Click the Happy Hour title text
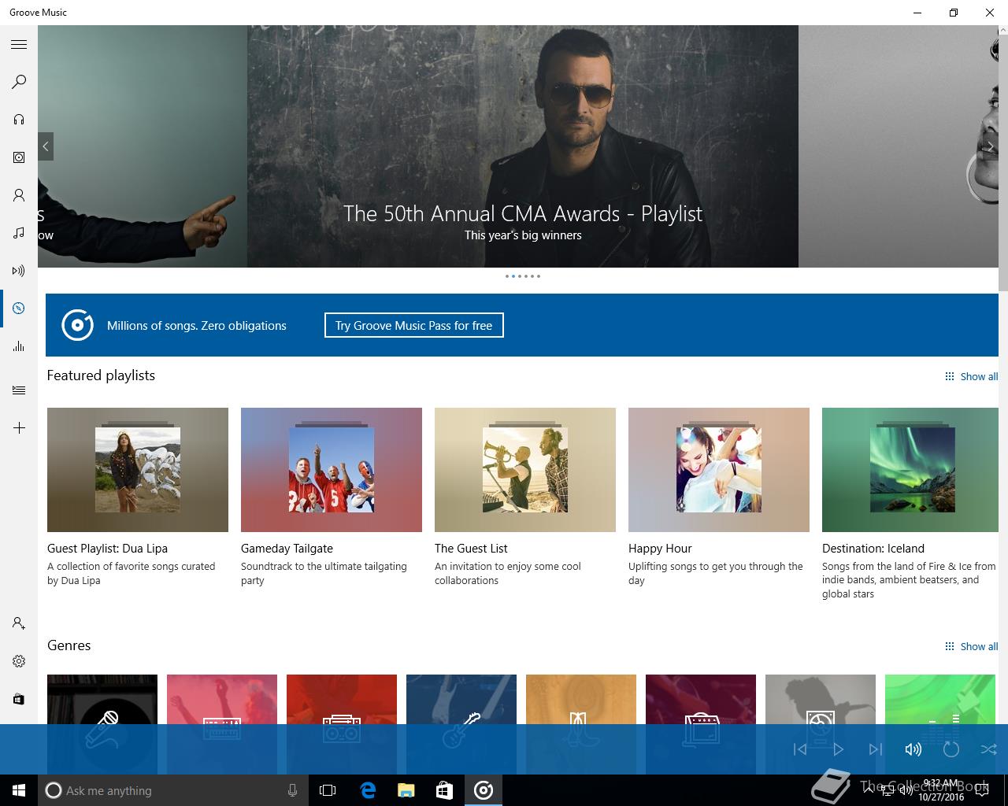Screen dimensions: 1008x806 (660, 549)
